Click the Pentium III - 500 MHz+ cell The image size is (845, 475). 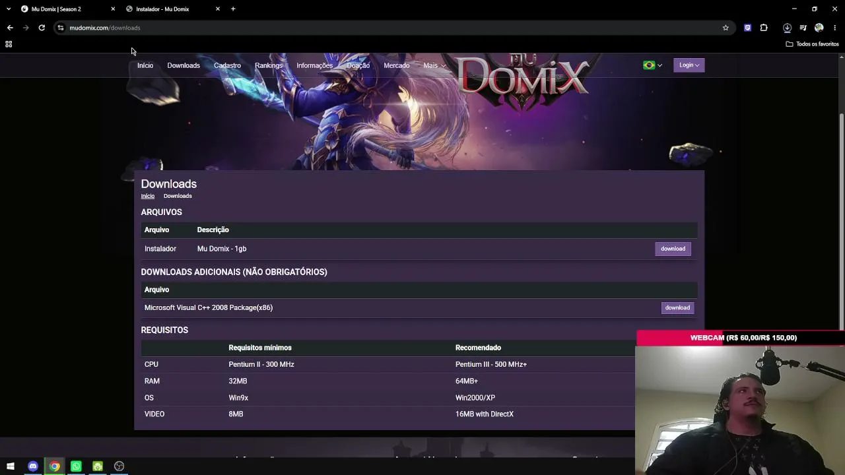pyautogui.click(x=491, y=364)
